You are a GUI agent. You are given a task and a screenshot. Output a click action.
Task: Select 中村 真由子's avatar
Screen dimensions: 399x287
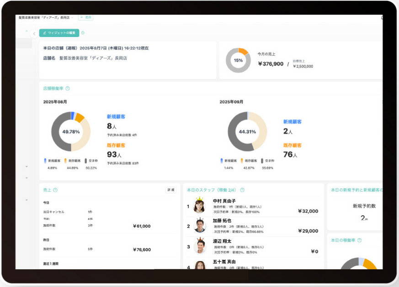[199, 206]
